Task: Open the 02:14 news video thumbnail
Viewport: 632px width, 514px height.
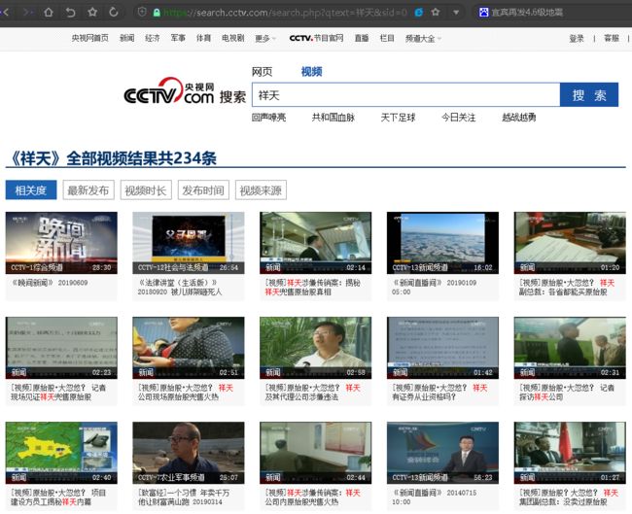Action: point(316,243)
